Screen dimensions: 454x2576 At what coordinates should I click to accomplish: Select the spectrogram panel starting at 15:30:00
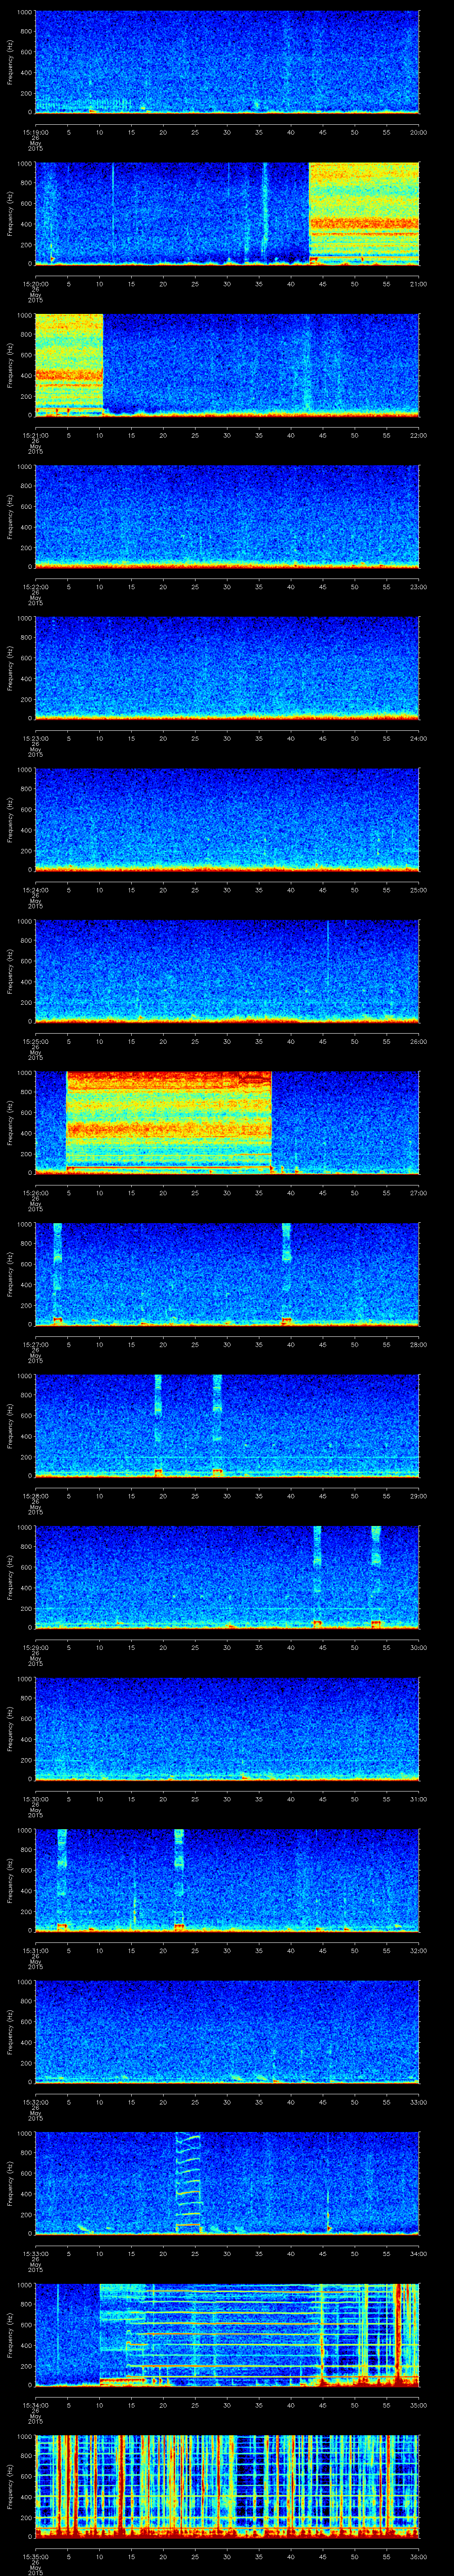[227, 1728]
